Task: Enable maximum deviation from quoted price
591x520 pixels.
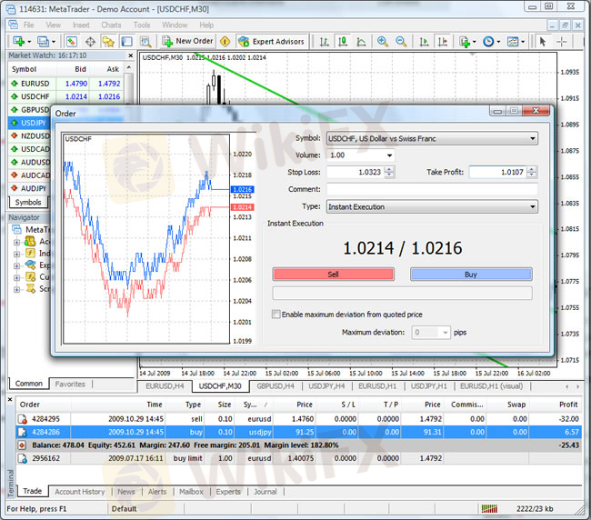Action: tap(277, 315)
